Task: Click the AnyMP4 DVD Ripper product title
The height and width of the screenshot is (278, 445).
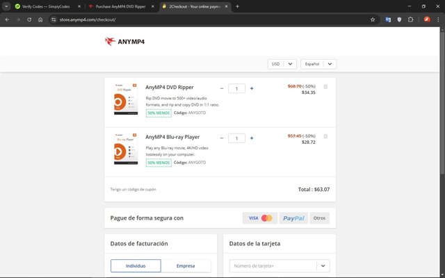Action: tap(170, 88)
